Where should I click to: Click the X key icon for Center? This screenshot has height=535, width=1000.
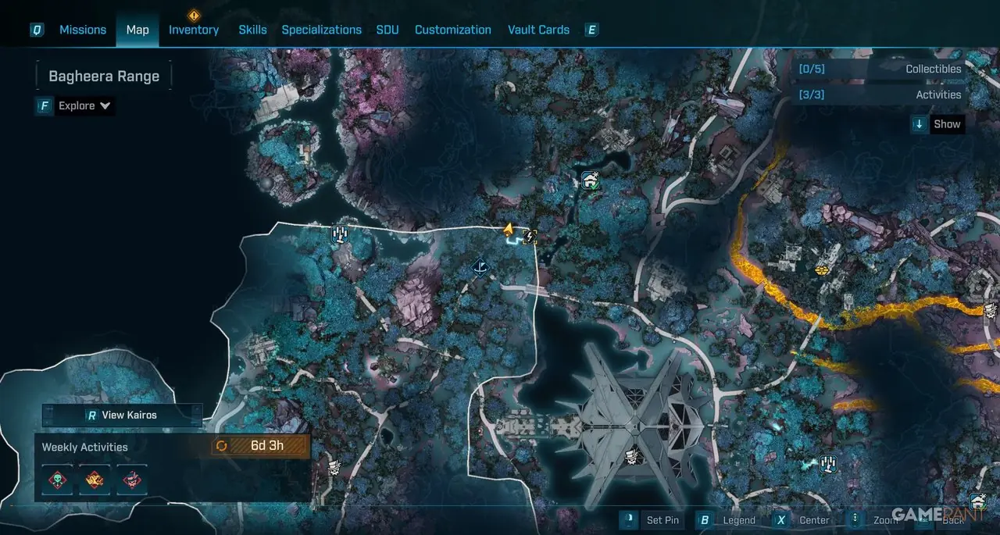click(x=780, y=519)
